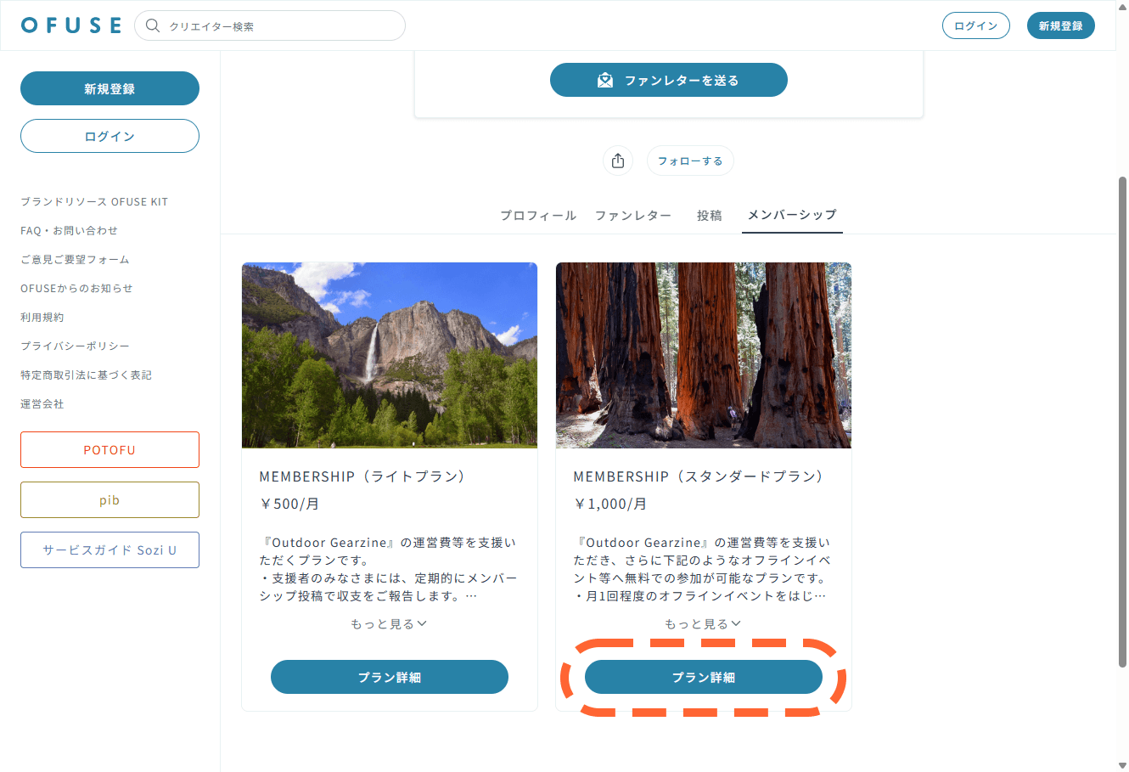
Task: Open the FAQ・お問い合わせ link
Action: (70, 231)
